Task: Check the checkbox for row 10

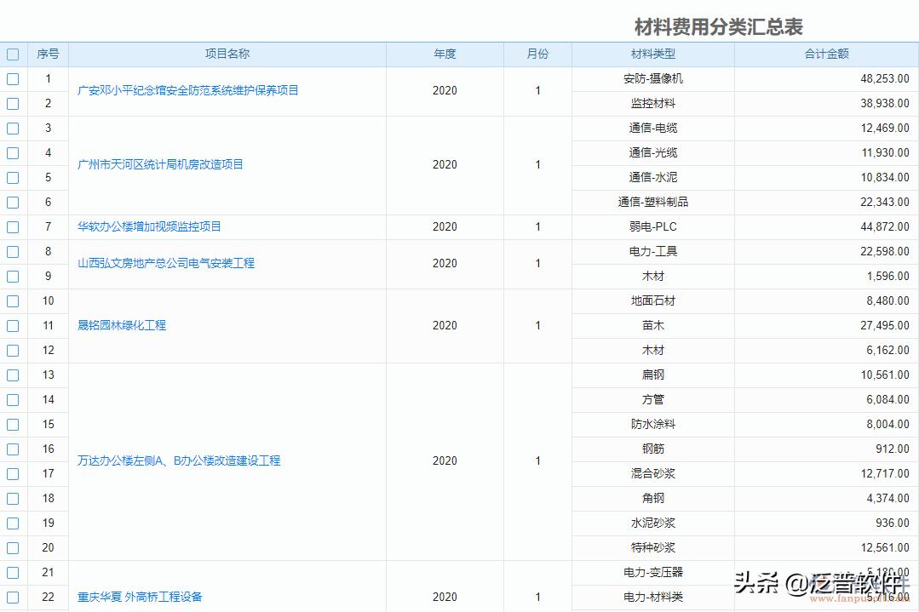Action: point(13,300)
